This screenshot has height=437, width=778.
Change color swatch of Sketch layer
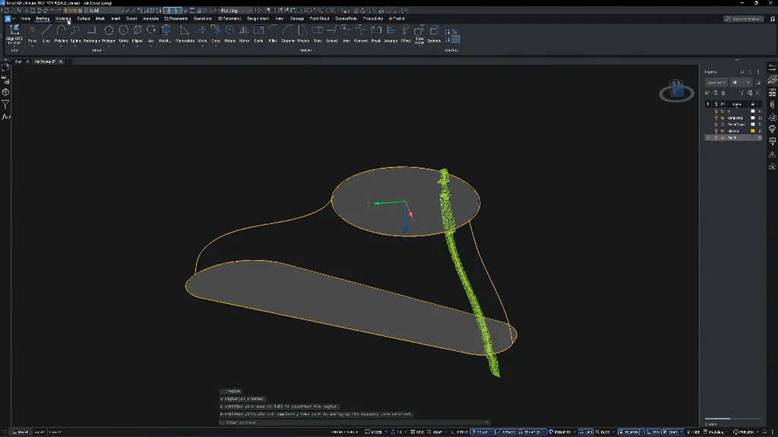pyautogui.click(x=753, y=131)
